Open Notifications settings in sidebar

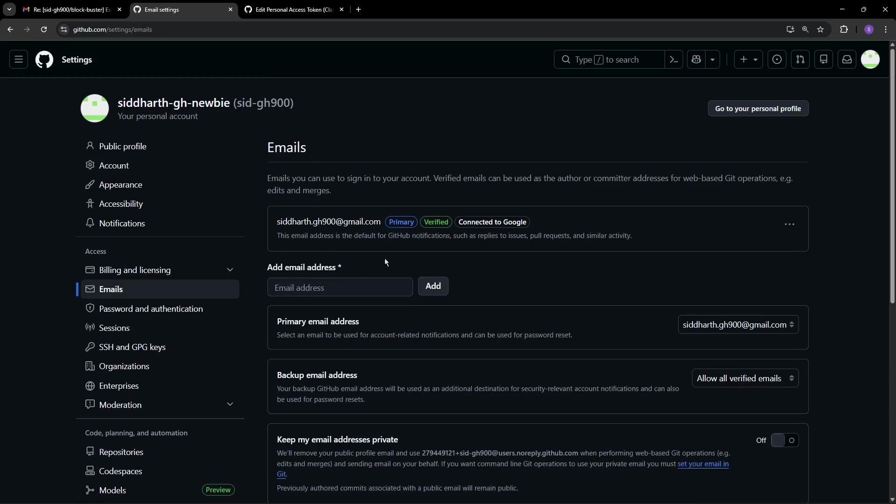[x=160, y=224]
